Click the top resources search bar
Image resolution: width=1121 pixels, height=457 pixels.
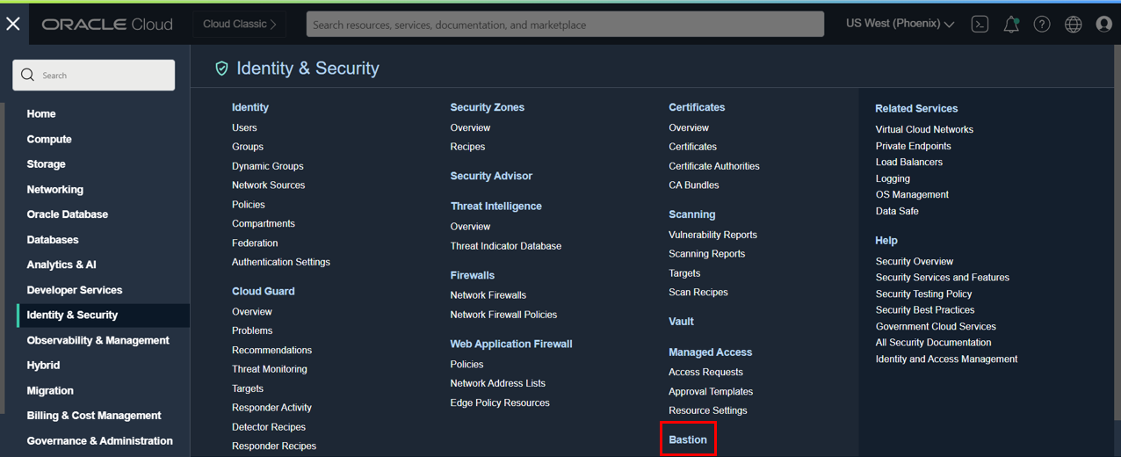click(x=565, y=25)
